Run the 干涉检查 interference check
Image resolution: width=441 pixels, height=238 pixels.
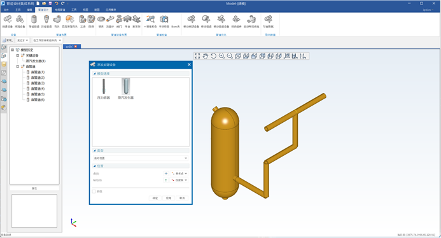[x=164, y=22]
